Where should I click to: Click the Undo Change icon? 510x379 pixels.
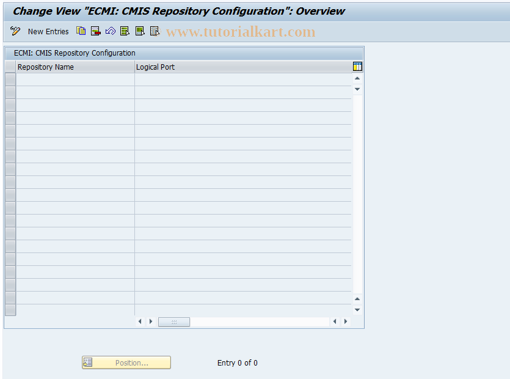(111, 31)
